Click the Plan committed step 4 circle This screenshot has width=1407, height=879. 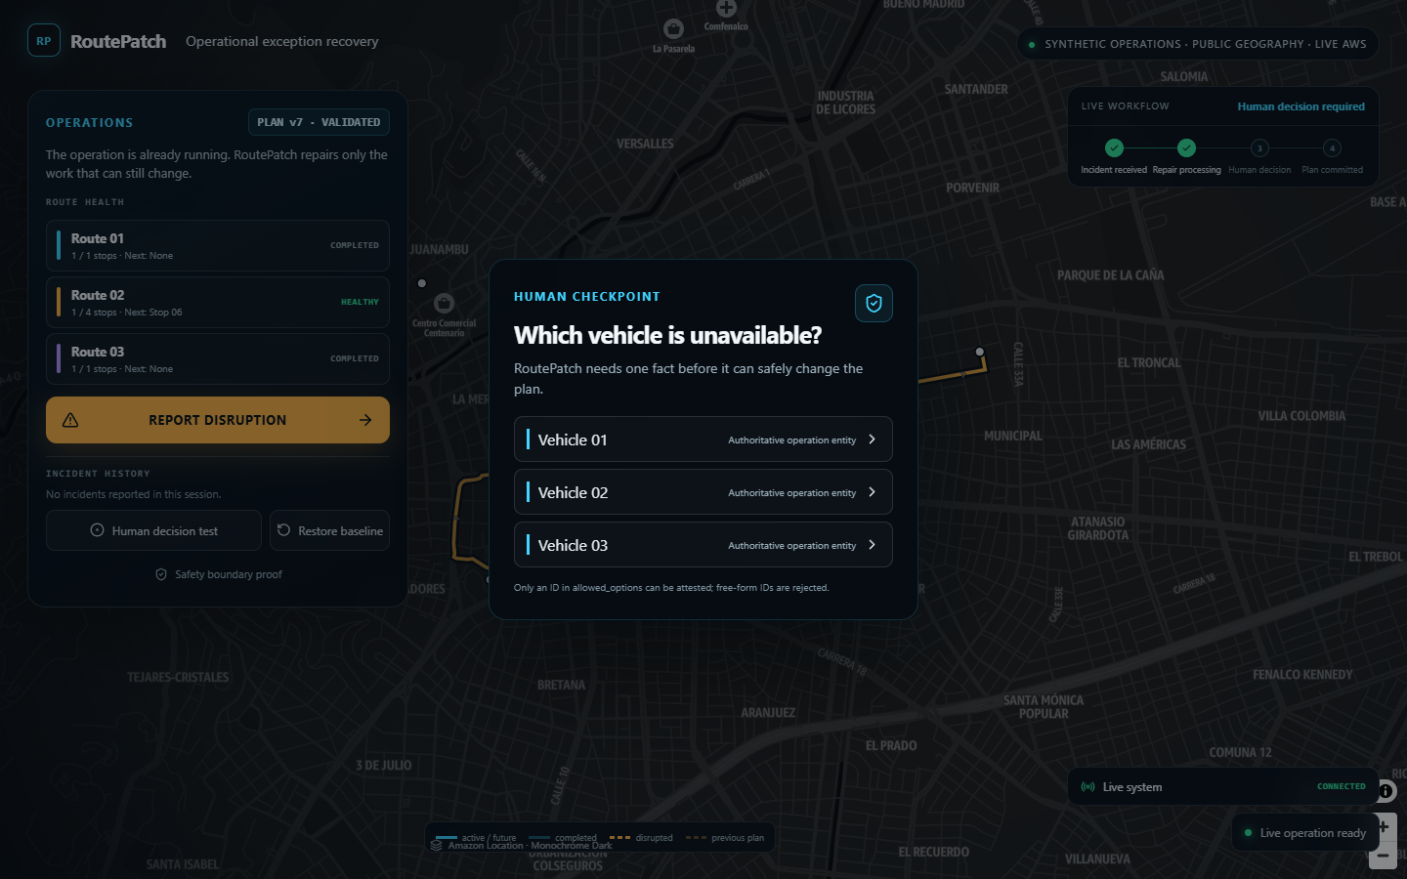point(1332,148)
